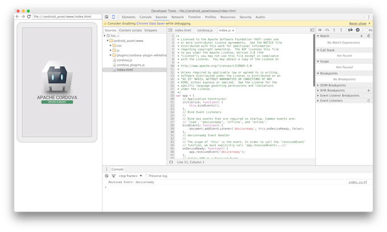This screenshot has width=387, height=232.
Task: Open the Timeline panel
Action: (x=194, y=17)
